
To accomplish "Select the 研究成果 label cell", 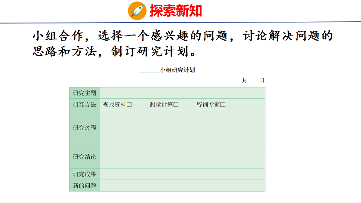I will pos(85,174).
